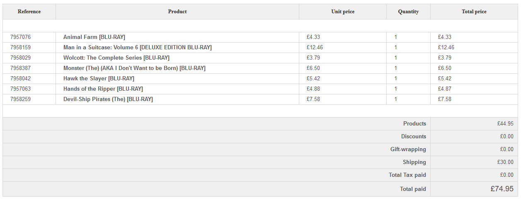Click the Total paid £74.95 amount
Viewport: 521px width, 200px height.
tap(502, 189)
